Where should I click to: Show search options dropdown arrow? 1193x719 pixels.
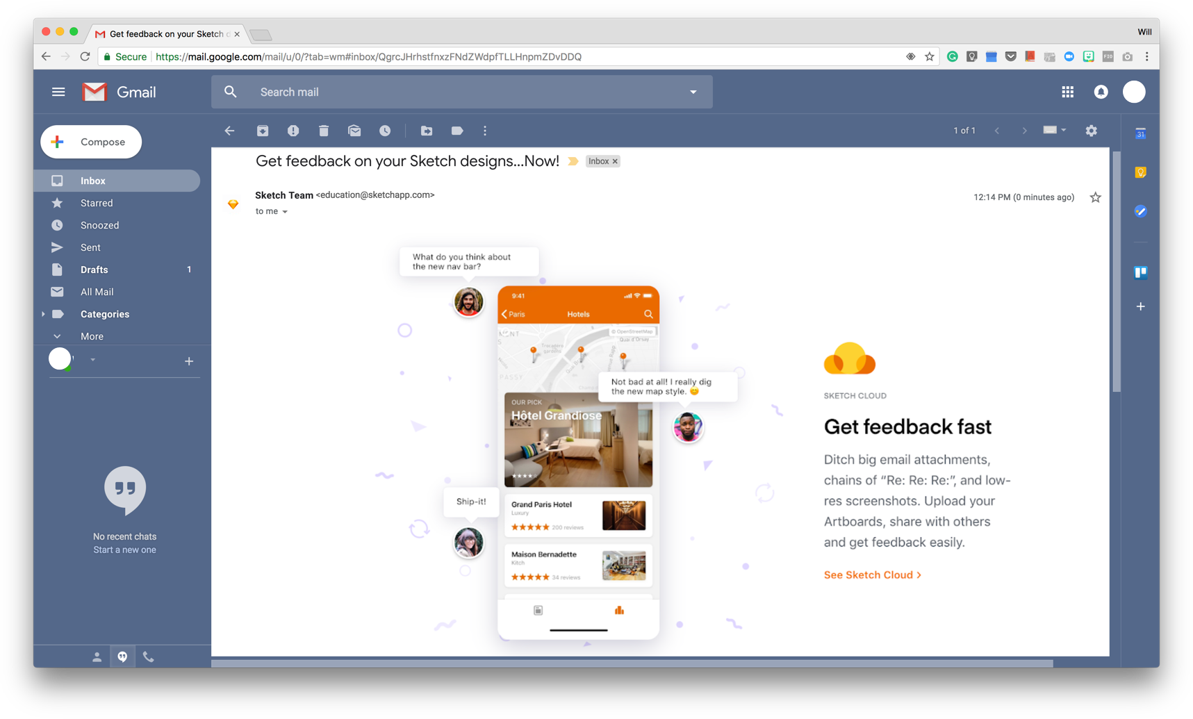point(693,92)
